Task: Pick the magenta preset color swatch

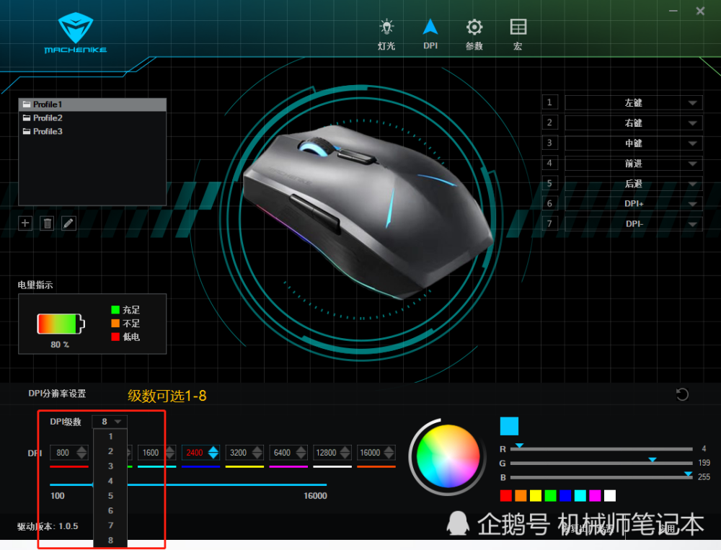Action: [x=595, y=496]
